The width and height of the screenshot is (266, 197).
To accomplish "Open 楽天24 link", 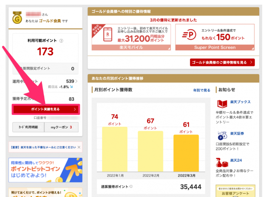I will pos(236,160).
